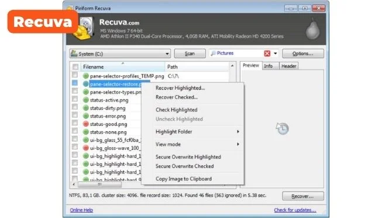Check the box for status-error.png
The height and width of the screenshot is (218, 392).
point(75,115)
